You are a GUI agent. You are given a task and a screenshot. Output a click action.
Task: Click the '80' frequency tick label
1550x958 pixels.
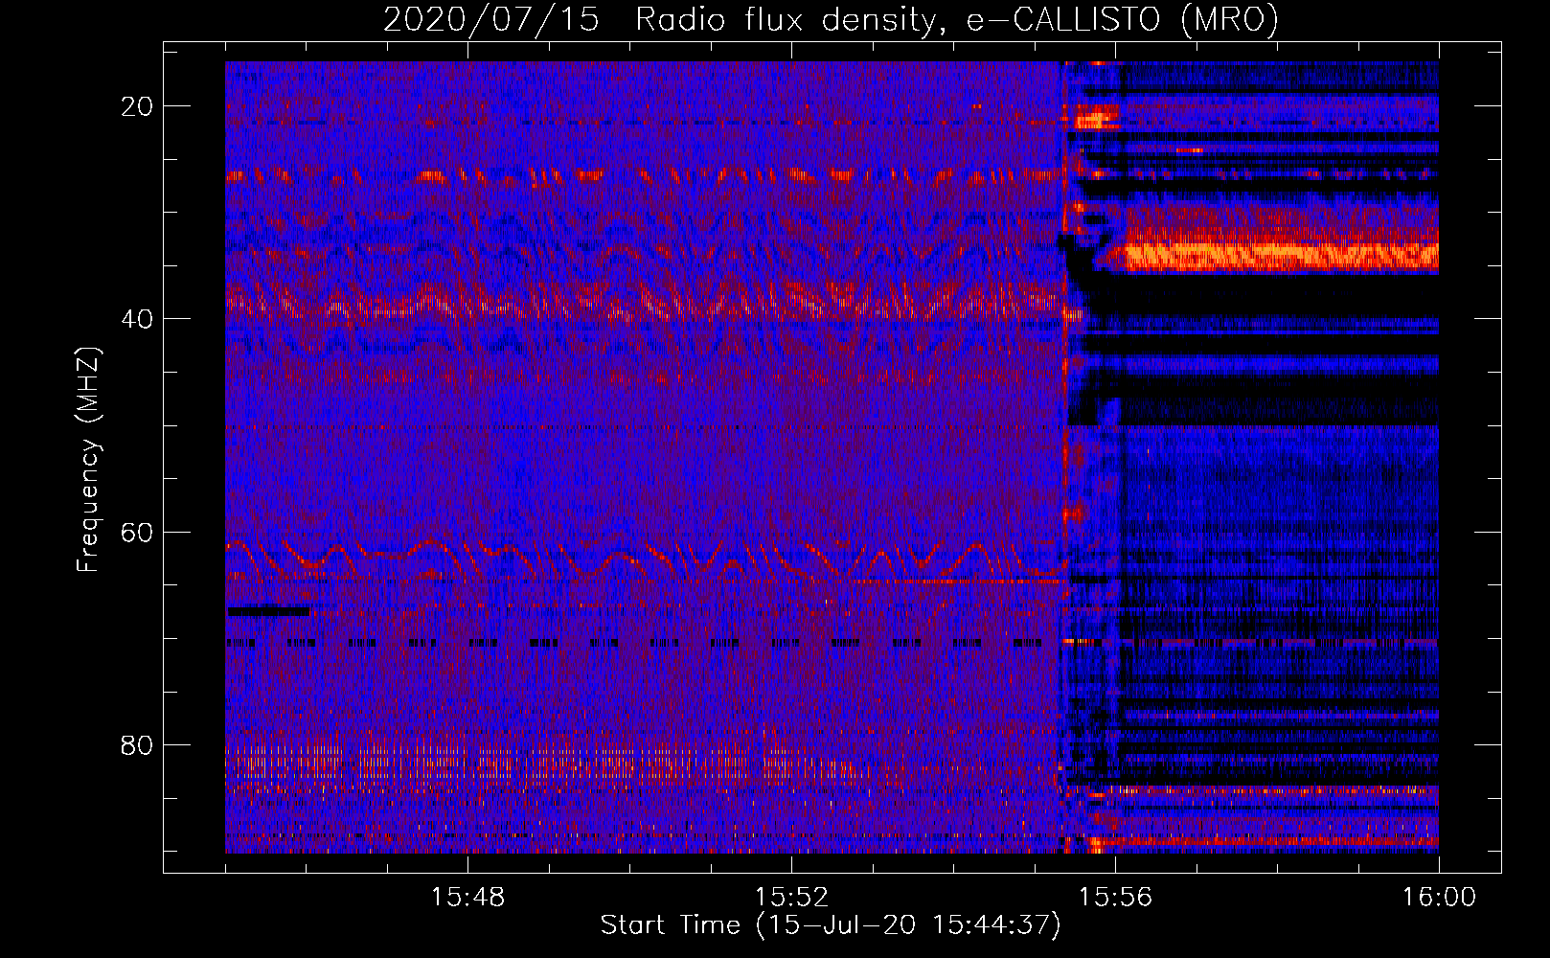(x=137, y=744)
